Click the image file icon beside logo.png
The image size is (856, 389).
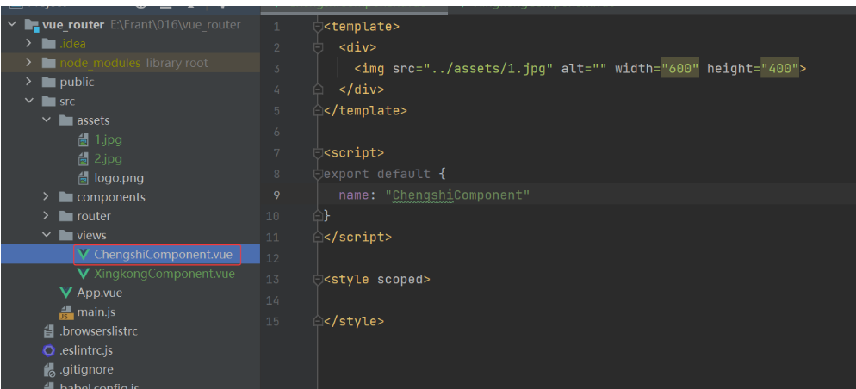pos(84,178)
